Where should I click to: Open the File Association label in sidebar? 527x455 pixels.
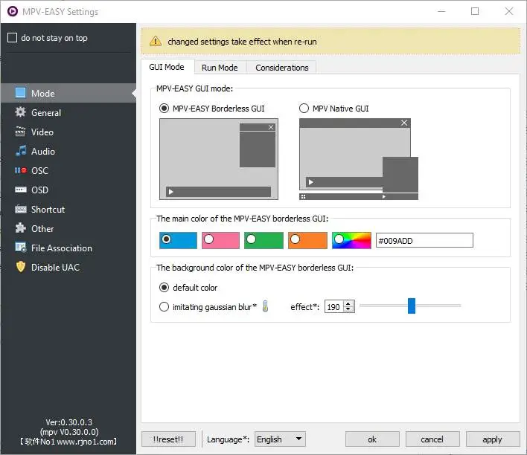pyautogui.click(x=62, y=248)
